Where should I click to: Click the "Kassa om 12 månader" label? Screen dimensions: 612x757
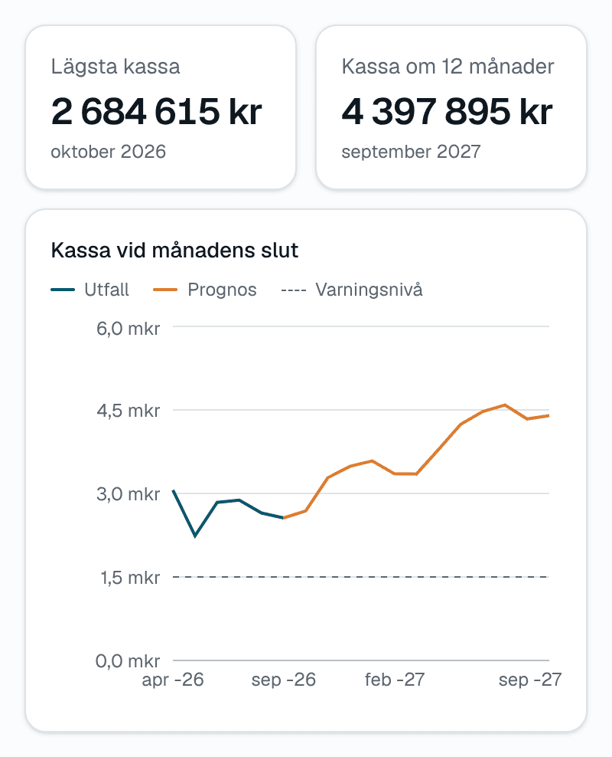[448, 67]
